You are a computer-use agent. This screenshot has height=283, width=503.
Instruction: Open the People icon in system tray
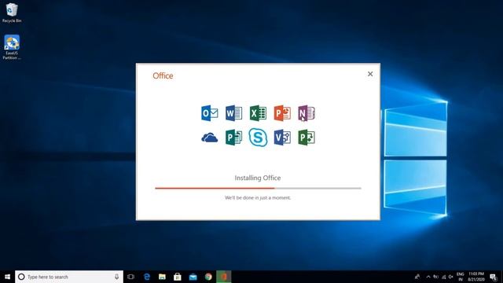417,277
